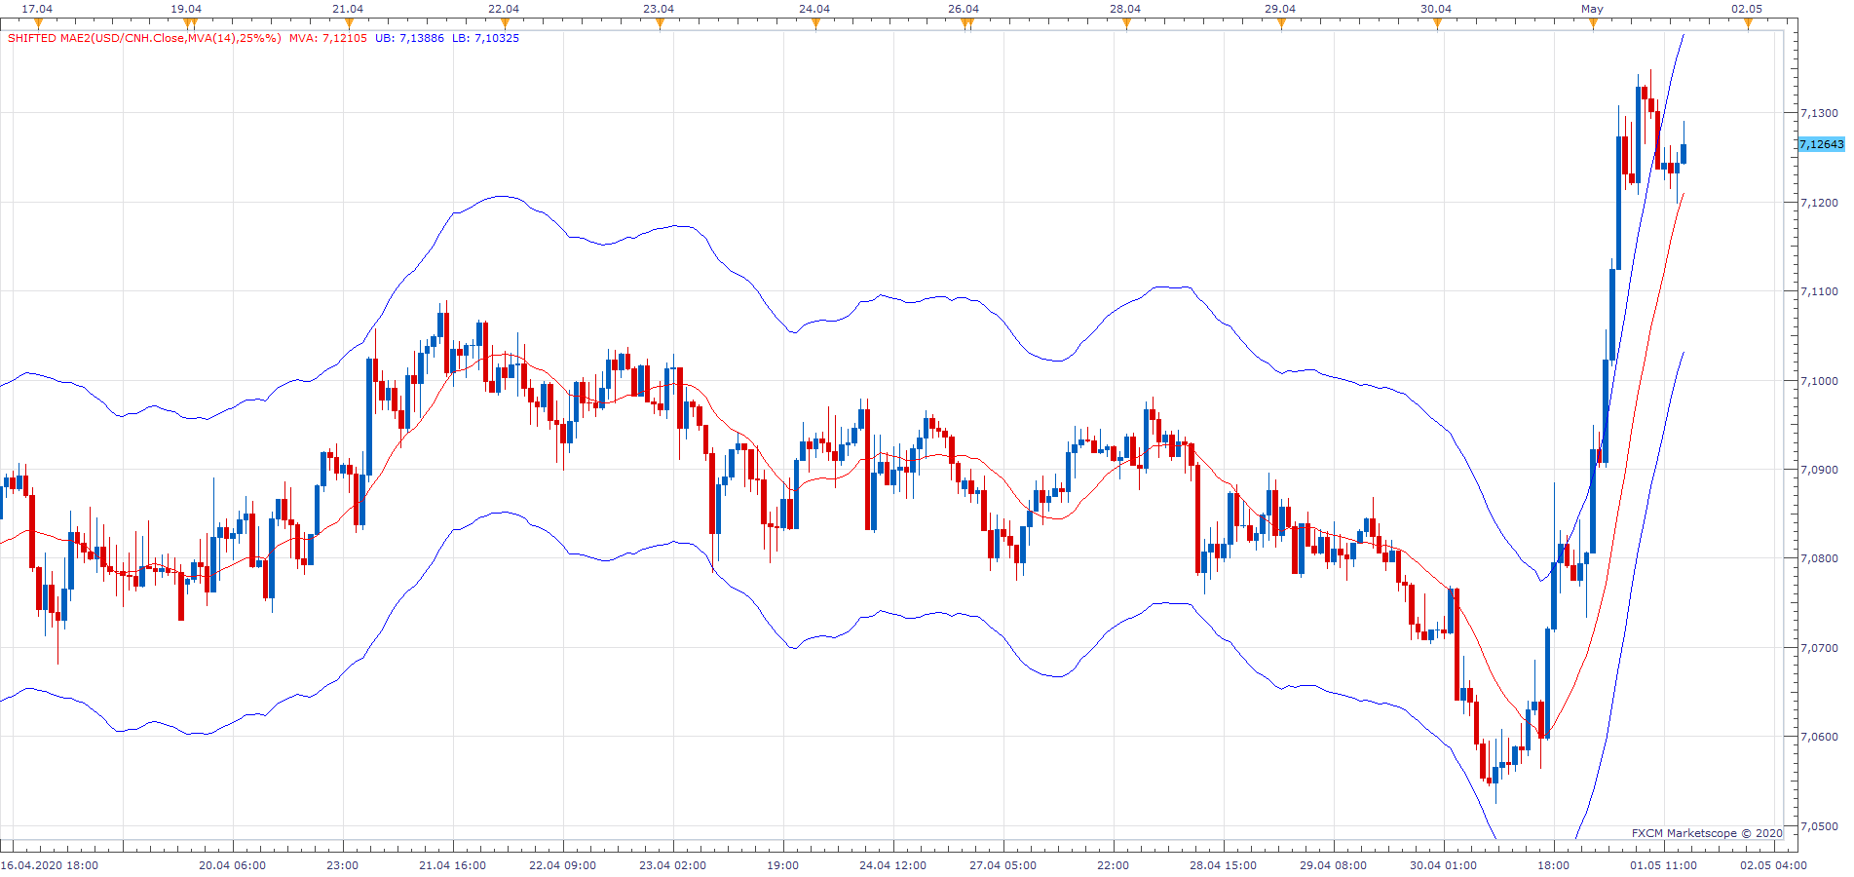Click the orange marker under 29.04 date
This screenshot has height=877, width=1854.
tap(1281, 23)
